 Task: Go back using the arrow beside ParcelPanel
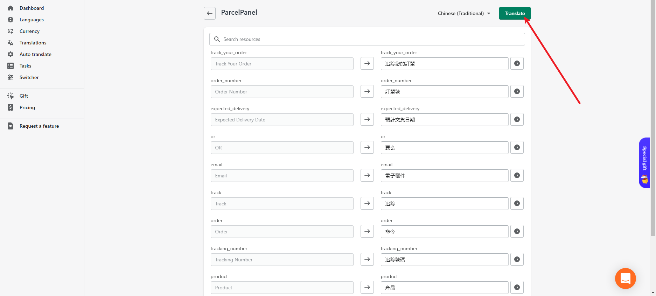[210, 13]
